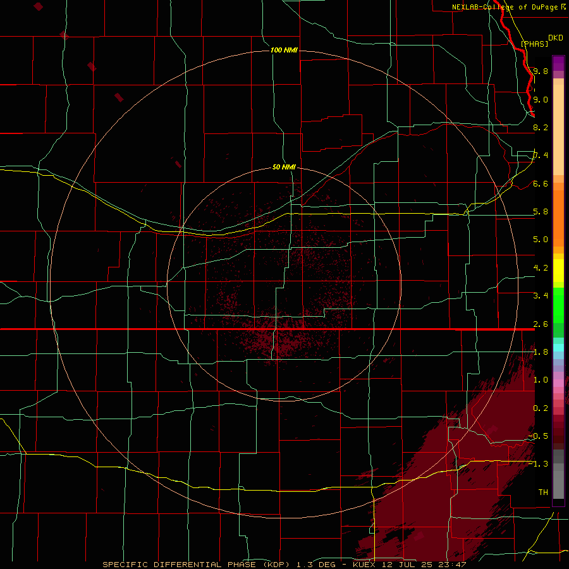The width and height of the screenshot is (569, 569).
Task: Click the pink segment of the color bar
Action: [x=558, y=383]
